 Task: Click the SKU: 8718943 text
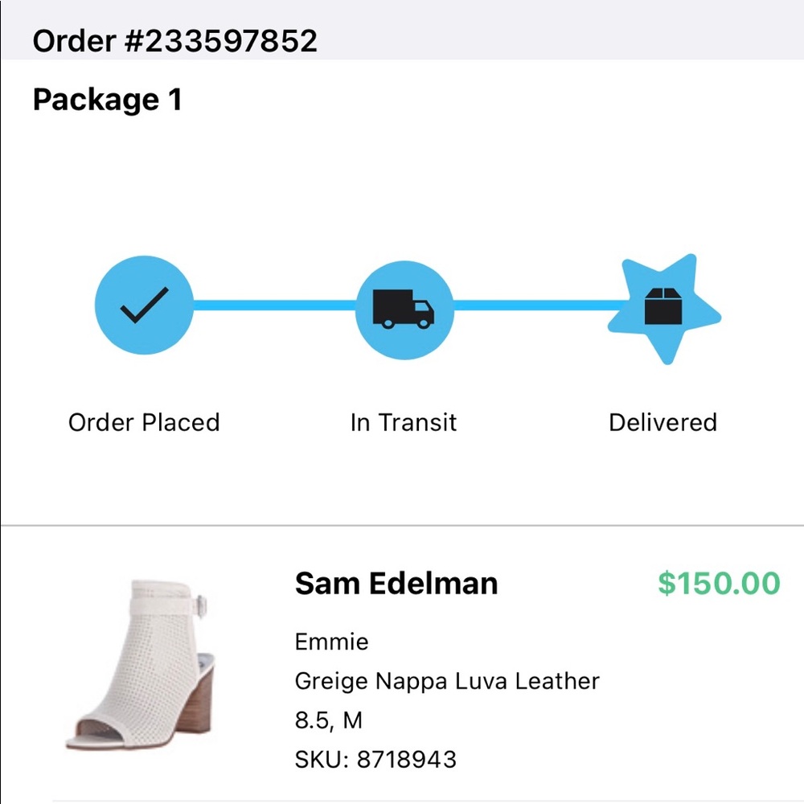click(x=375, y=760)
